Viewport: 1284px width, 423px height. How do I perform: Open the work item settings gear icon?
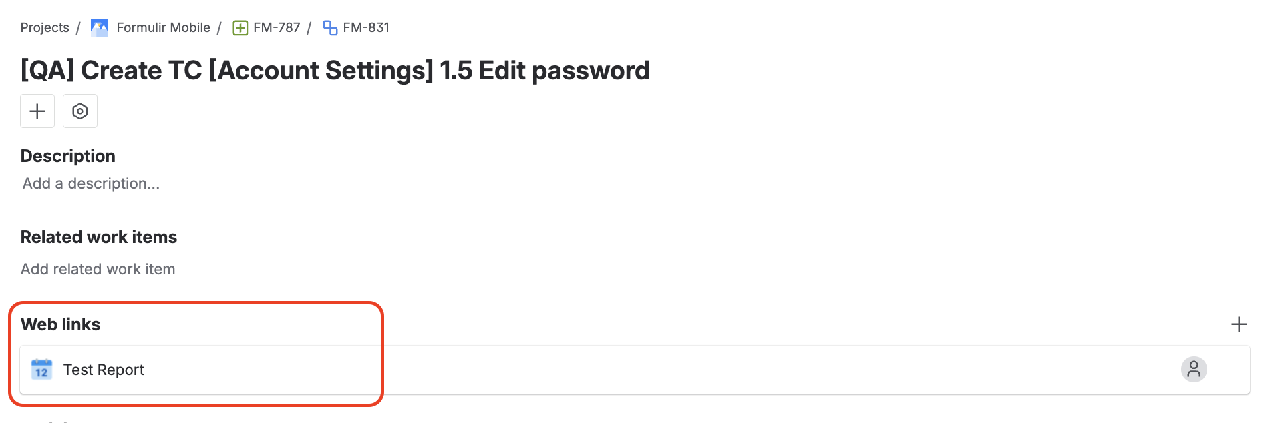[80, 111]
